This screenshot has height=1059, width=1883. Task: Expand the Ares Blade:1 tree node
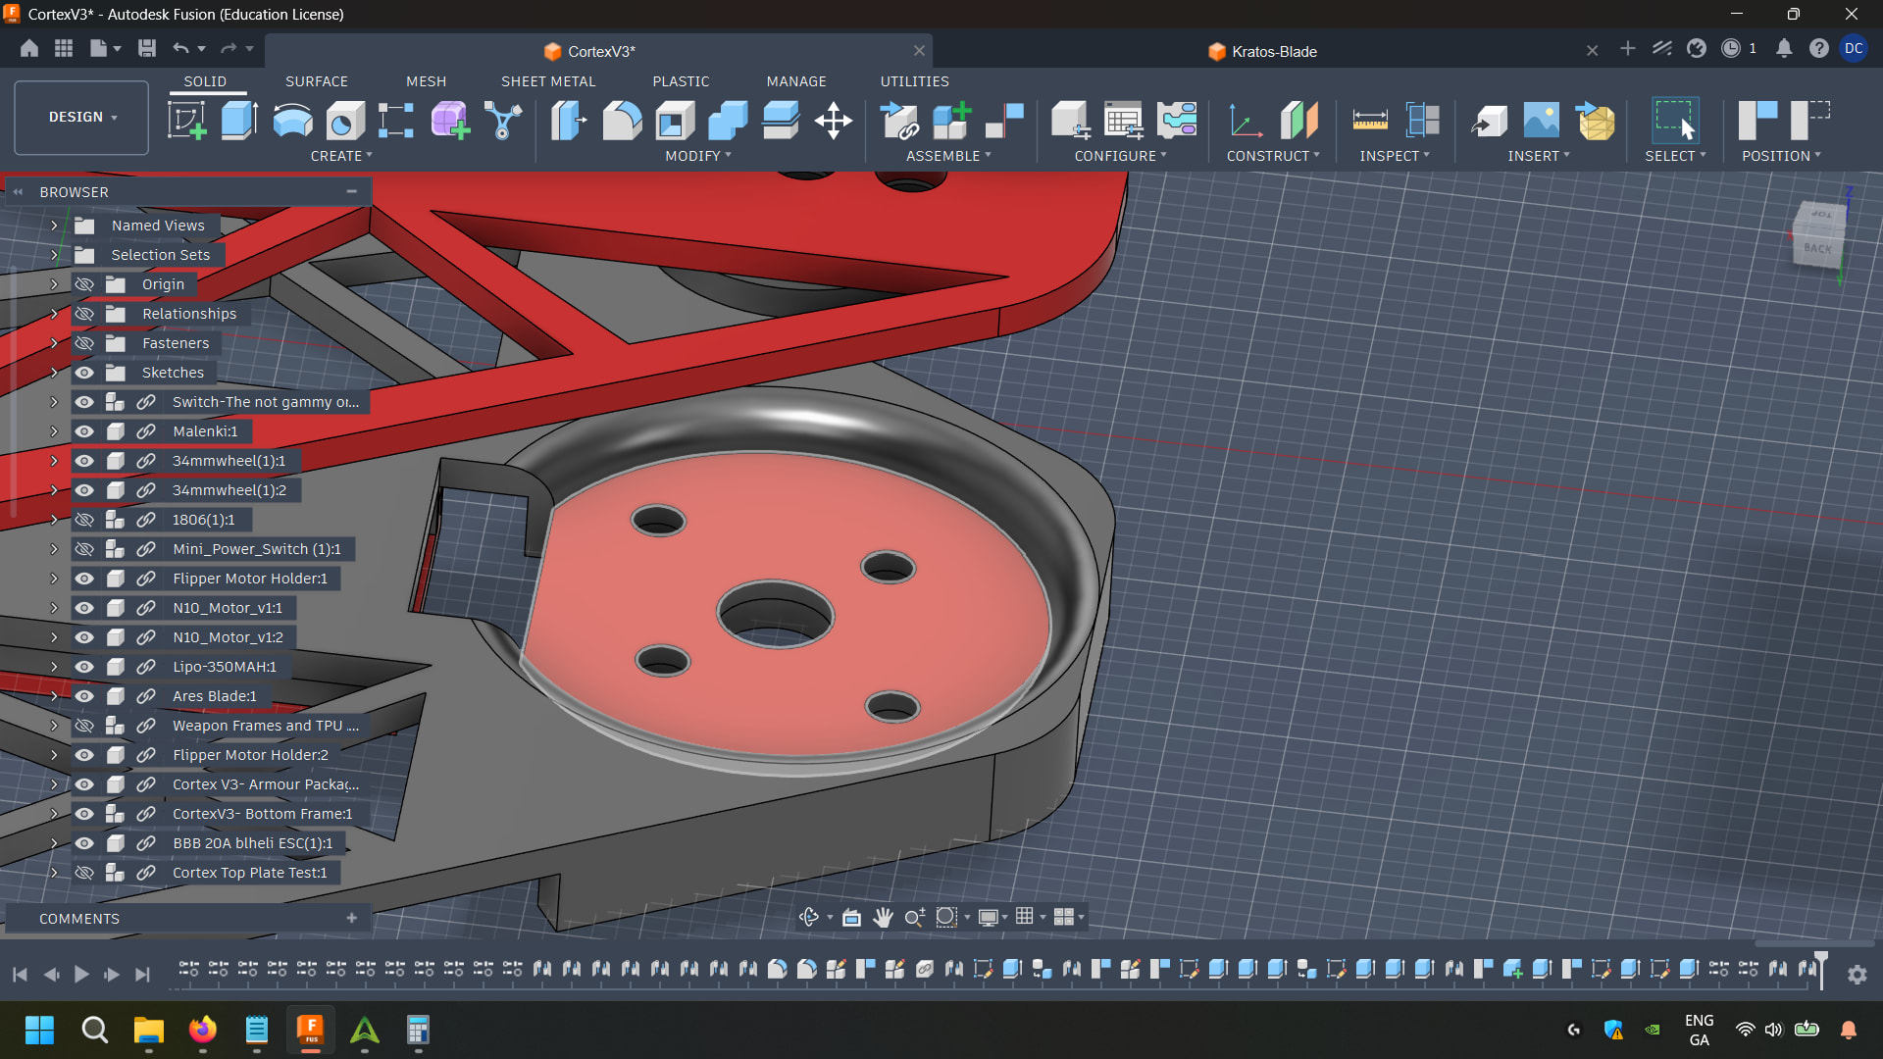(54, 696)
